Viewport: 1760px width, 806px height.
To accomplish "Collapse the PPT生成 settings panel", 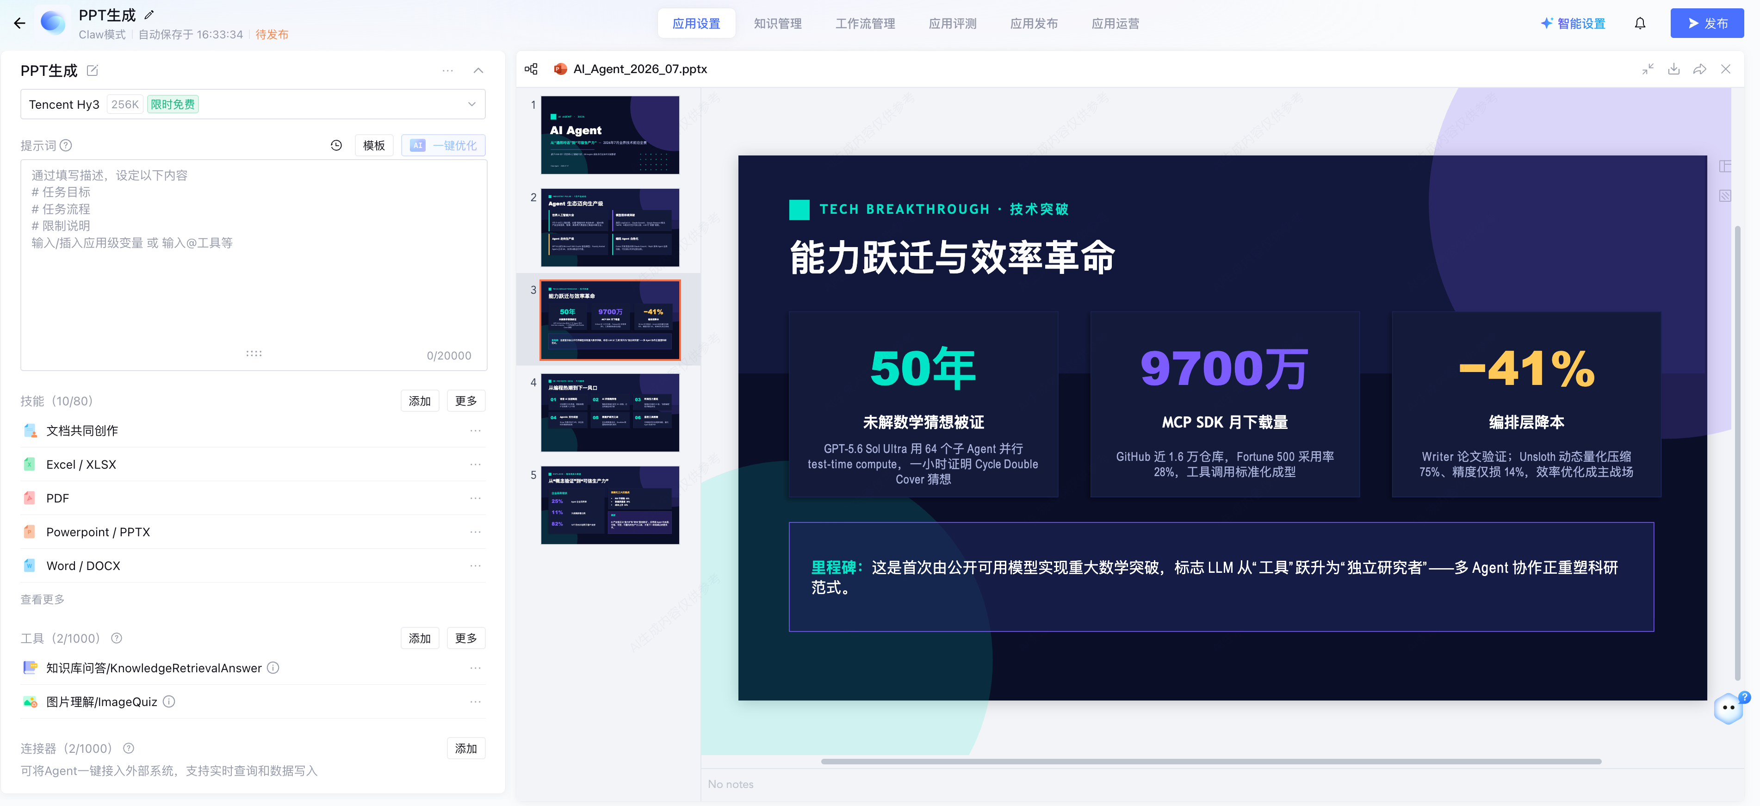I will [478, 70].
